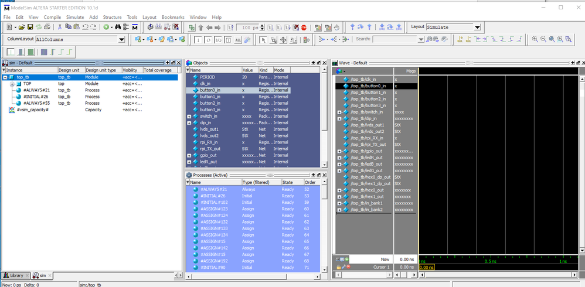Click the Save icon in the toolbar
The height and width of the screenshot is (287, 585).
pos(30,28)
